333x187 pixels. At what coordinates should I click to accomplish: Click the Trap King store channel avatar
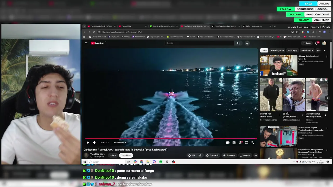coord(86,155)
